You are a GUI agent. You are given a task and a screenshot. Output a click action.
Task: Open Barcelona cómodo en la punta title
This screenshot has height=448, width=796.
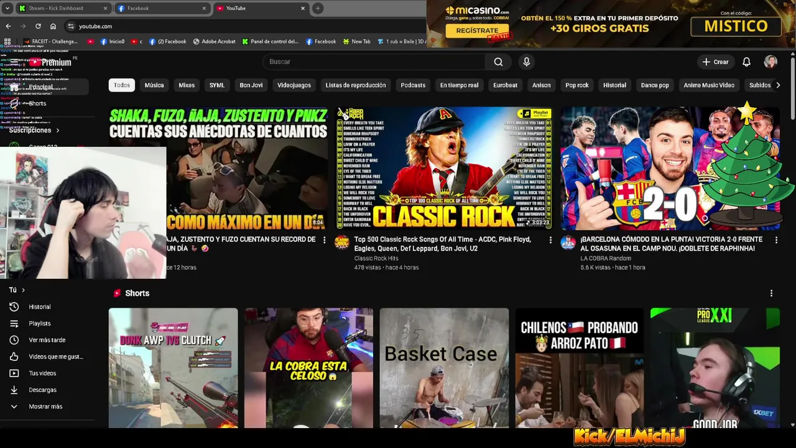[672, 244]
